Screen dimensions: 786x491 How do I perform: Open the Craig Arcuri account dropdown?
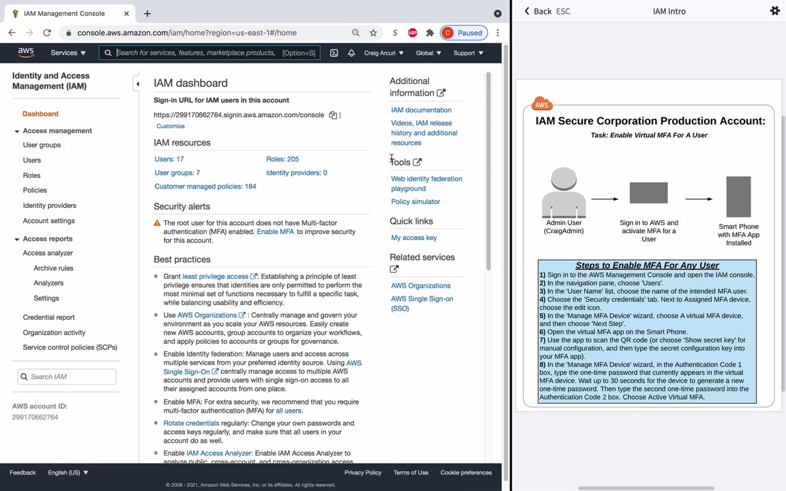click(383, 53)
